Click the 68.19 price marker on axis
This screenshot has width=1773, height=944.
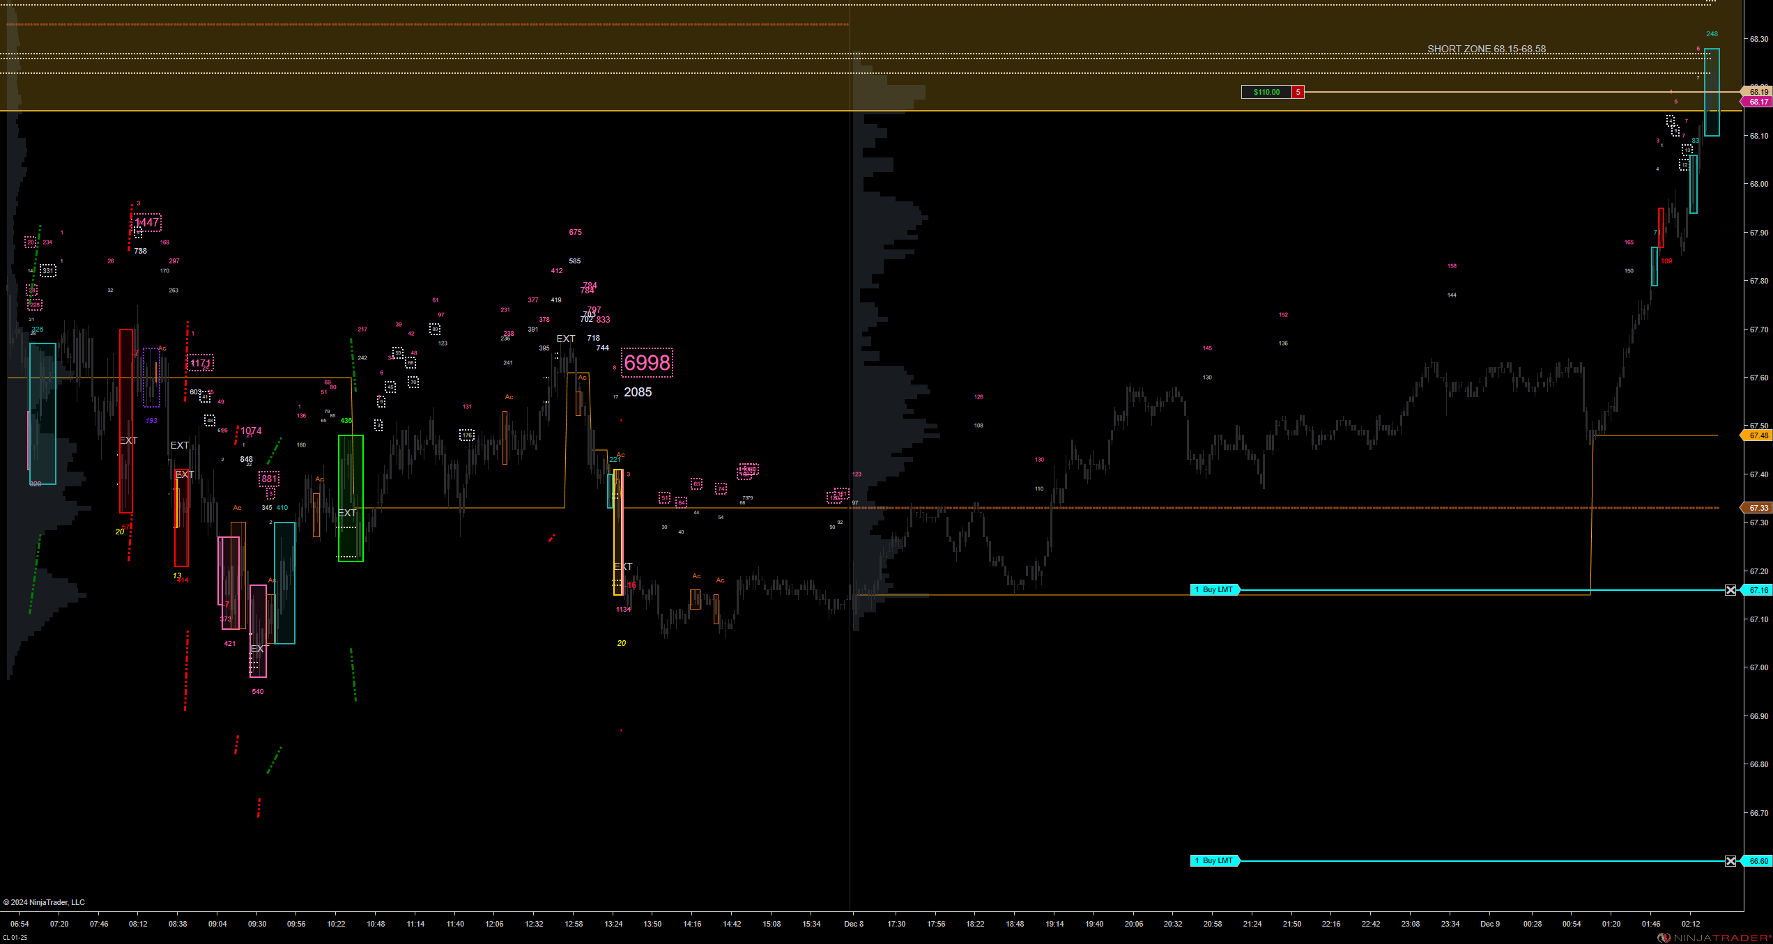(1758, 91)
